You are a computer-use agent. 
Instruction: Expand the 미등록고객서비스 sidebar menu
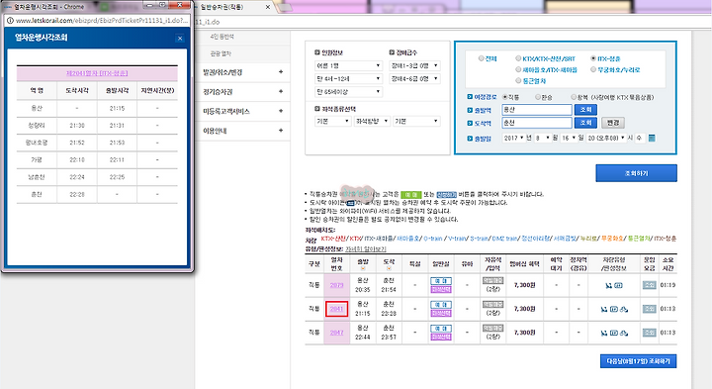[243, 111]
